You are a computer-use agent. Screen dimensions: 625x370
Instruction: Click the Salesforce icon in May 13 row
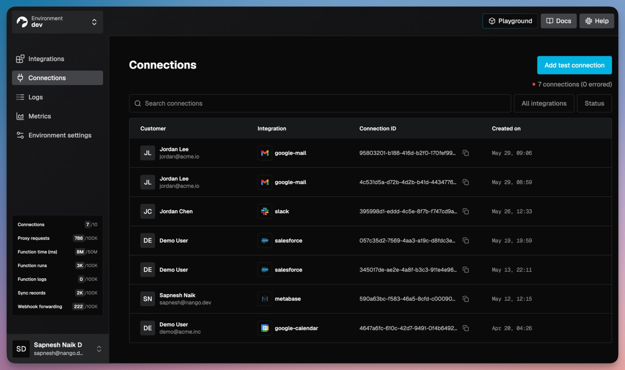point(265,270)
